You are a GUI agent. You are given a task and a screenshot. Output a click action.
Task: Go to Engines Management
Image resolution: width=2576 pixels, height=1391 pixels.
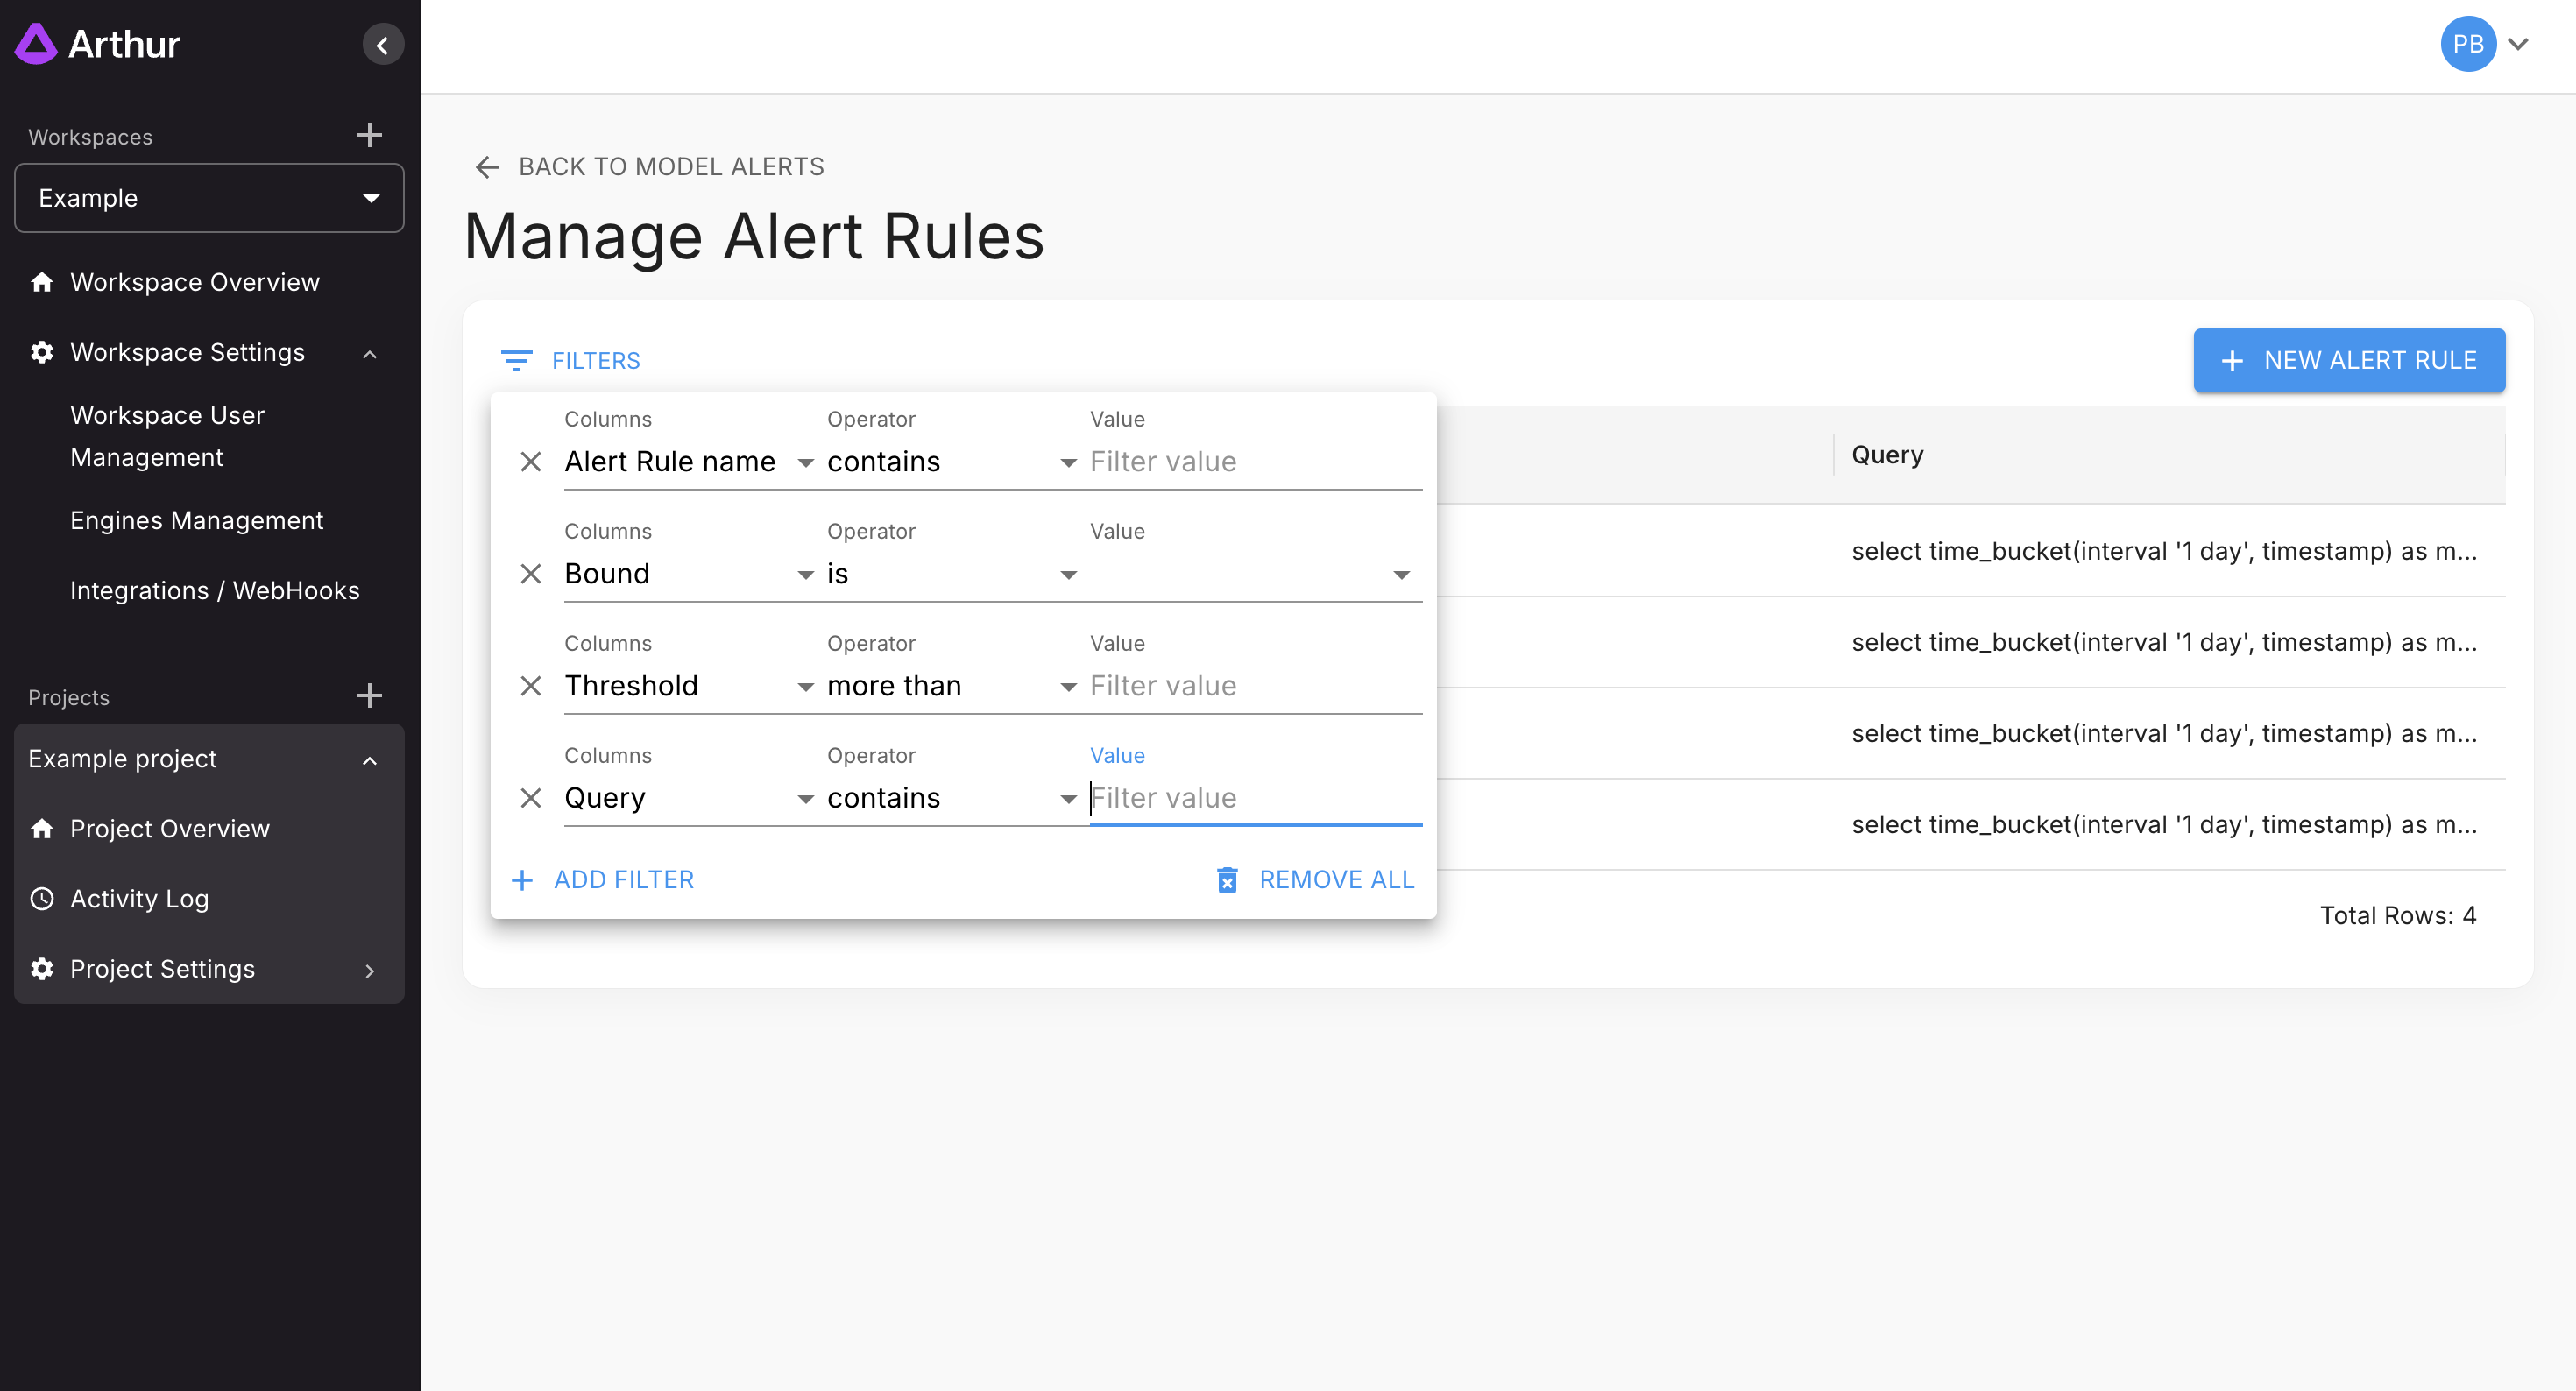[x=196, y=520]
